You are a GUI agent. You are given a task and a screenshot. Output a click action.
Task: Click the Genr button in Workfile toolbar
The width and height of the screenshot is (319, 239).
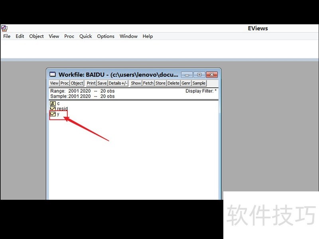[x=186, y=83]
